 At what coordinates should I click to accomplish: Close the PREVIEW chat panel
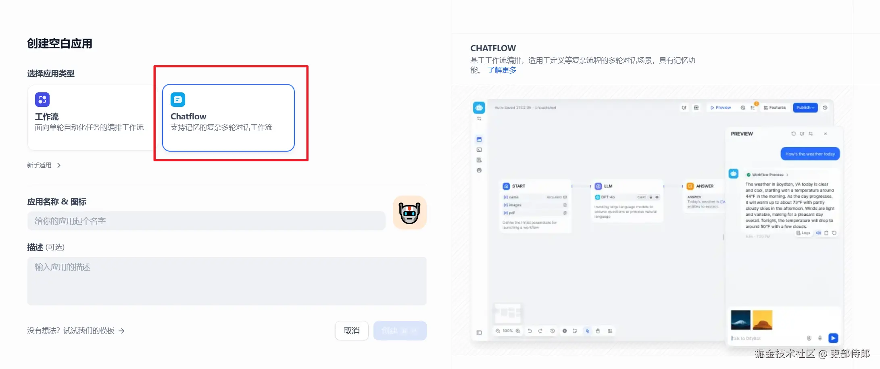(x=826, y=133)
